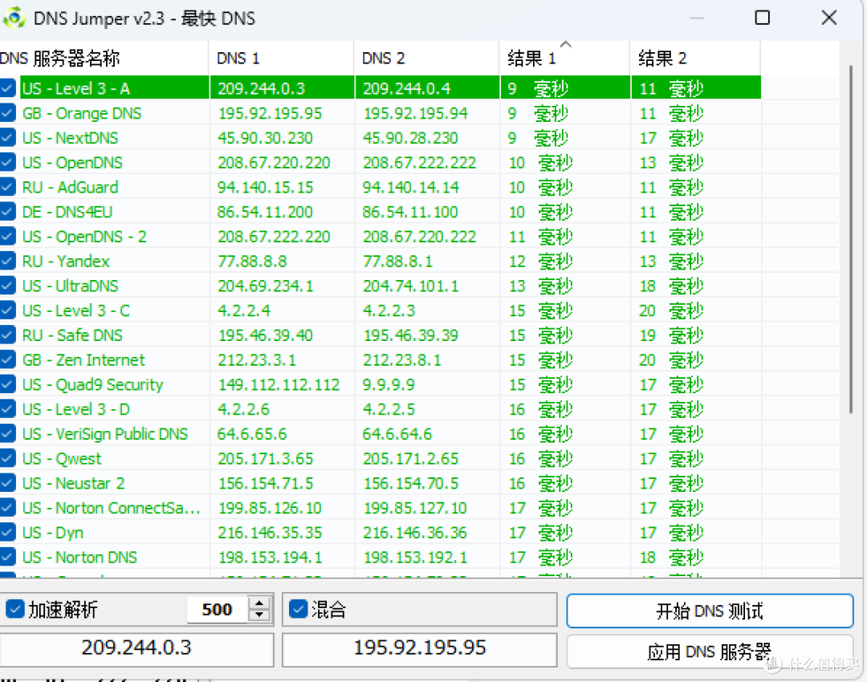The height and width of the screenshot is (682, 867).
Task: Select the US - Neustar 2 row
Action: pyautogui.click(x=381, y=483)
